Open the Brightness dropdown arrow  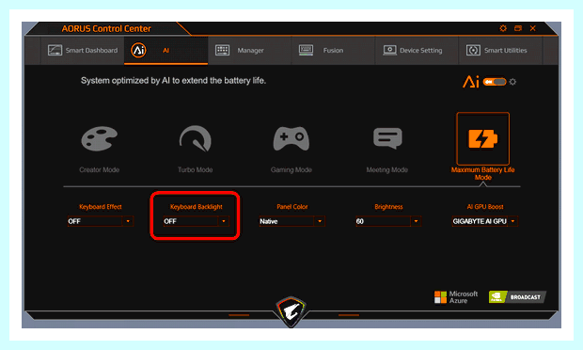416,221
